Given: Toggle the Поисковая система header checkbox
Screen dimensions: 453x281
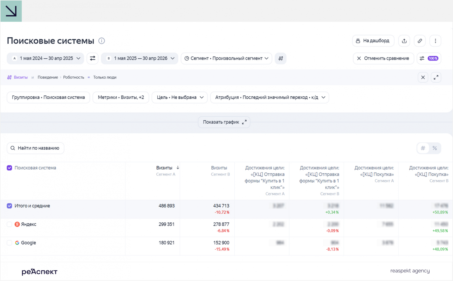Looking at the screenshot, I should tap(9, 168).
